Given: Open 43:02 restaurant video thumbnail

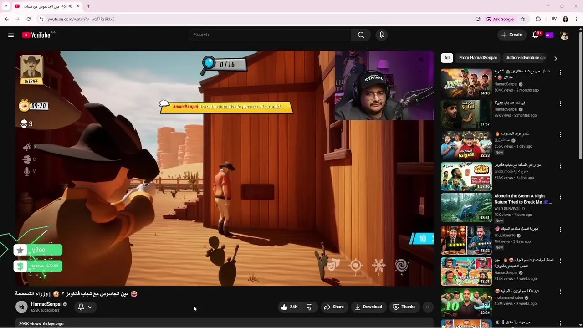Looking at the screenshot, I should click(x=466, y=240).
